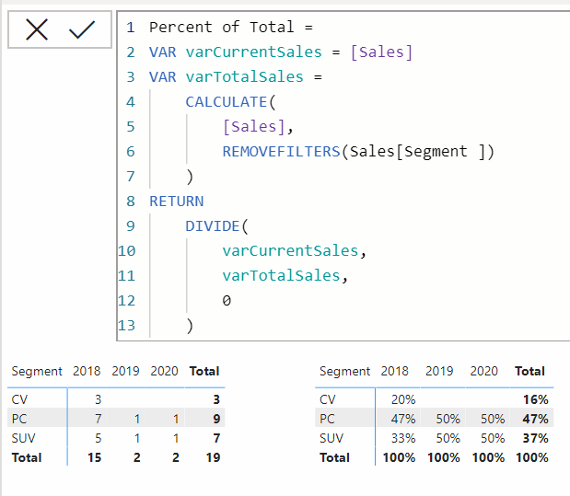This screenshot has height=496, width=570.
Task: Click the SUV 2018 value 33%
Action: (403, 438)
